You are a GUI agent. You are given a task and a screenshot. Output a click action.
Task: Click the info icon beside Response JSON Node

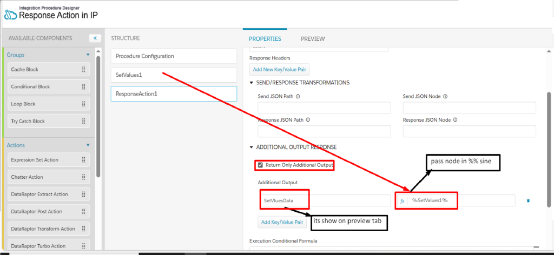455,120
